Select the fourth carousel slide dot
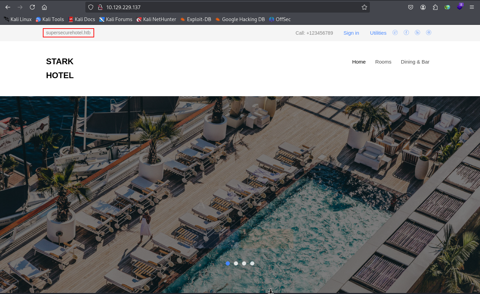 (252, 263)
